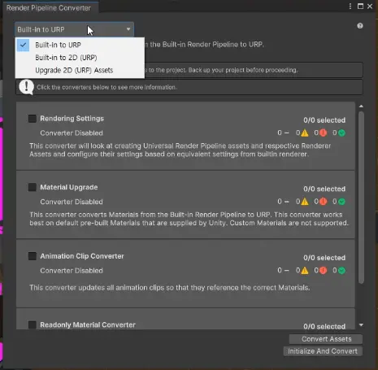
Task: Select Built-in to 2D (URP) option
Action: pos(80,58)
